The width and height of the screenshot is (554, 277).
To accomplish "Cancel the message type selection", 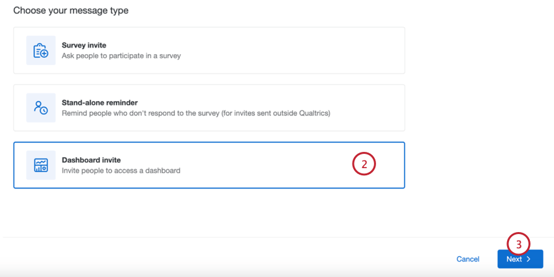I will coord(467,259).
